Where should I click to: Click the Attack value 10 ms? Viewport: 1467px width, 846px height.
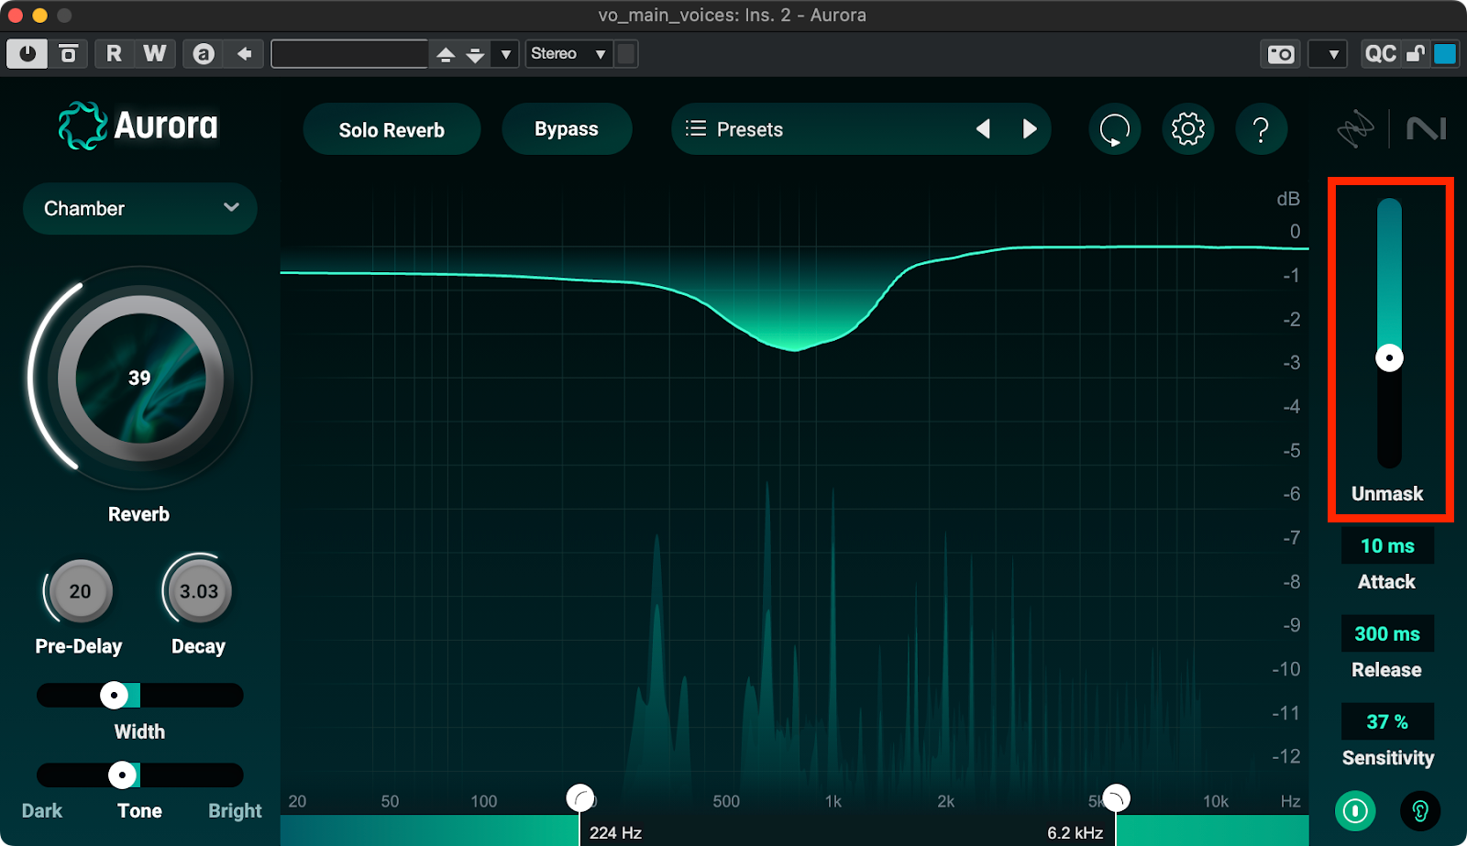click(1387, 546)
